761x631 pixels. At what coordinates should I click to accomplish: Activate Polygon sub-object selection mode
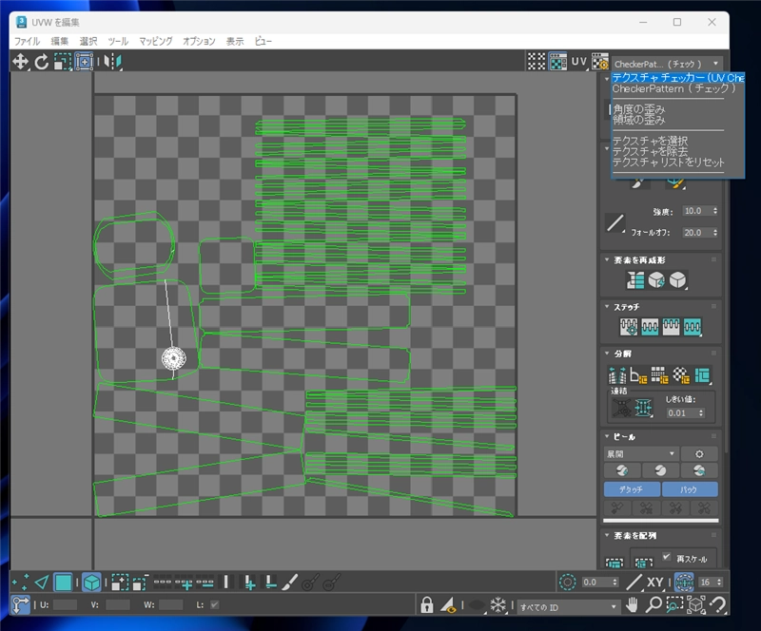(63, 583)
